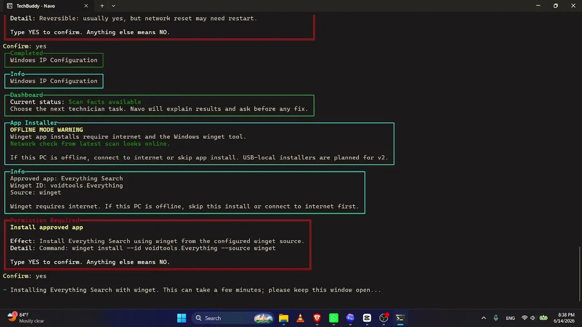Screen dimensions: 582x327
Task: Click the TechBuddy tab terminal icon
Action: point(10,6)
